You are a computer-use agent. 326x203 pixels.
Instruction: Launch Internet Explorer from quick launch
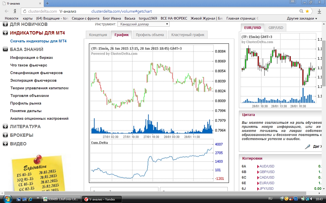(31, 199)
